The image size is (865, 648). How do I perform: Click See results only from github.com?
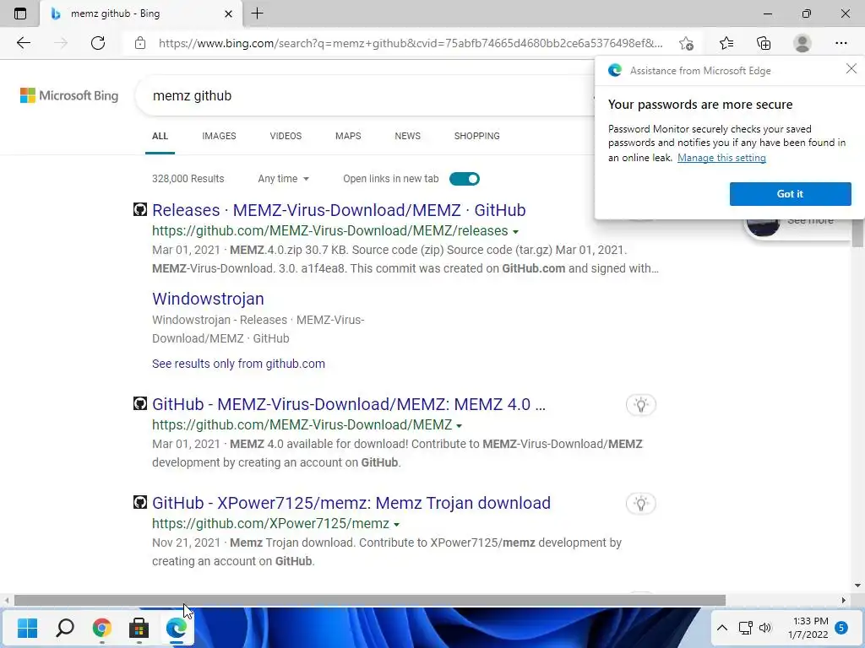tap(238, 364)
